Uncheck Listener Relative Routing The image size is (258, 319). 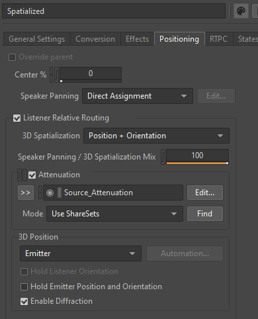[x=17, y=118]
